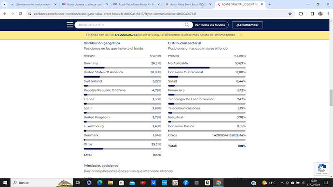
Task: Expand the tab search dropdown arrow
Action: click(x=4, y=4)
